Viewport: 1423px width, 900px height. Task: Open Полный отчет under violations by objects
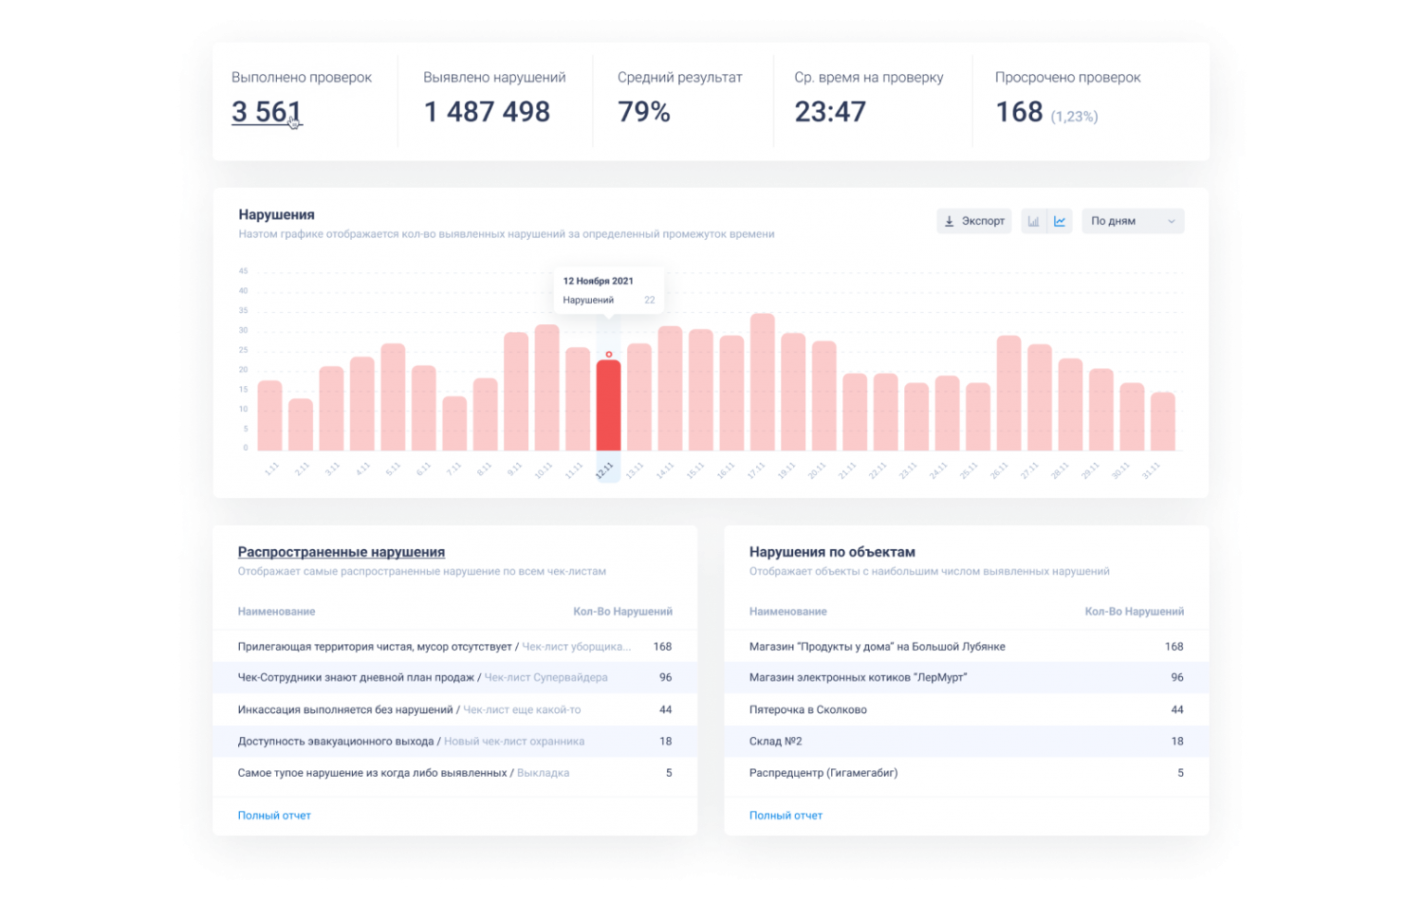[x=785, y=816]
